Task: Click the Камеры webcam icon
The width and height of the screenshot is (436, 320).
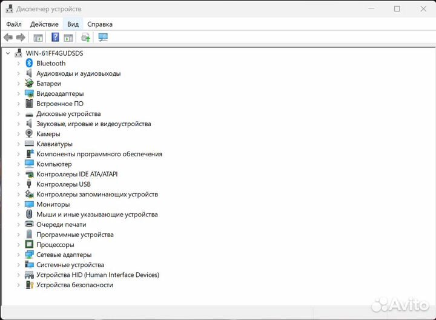Action: (x=29, y=133)
